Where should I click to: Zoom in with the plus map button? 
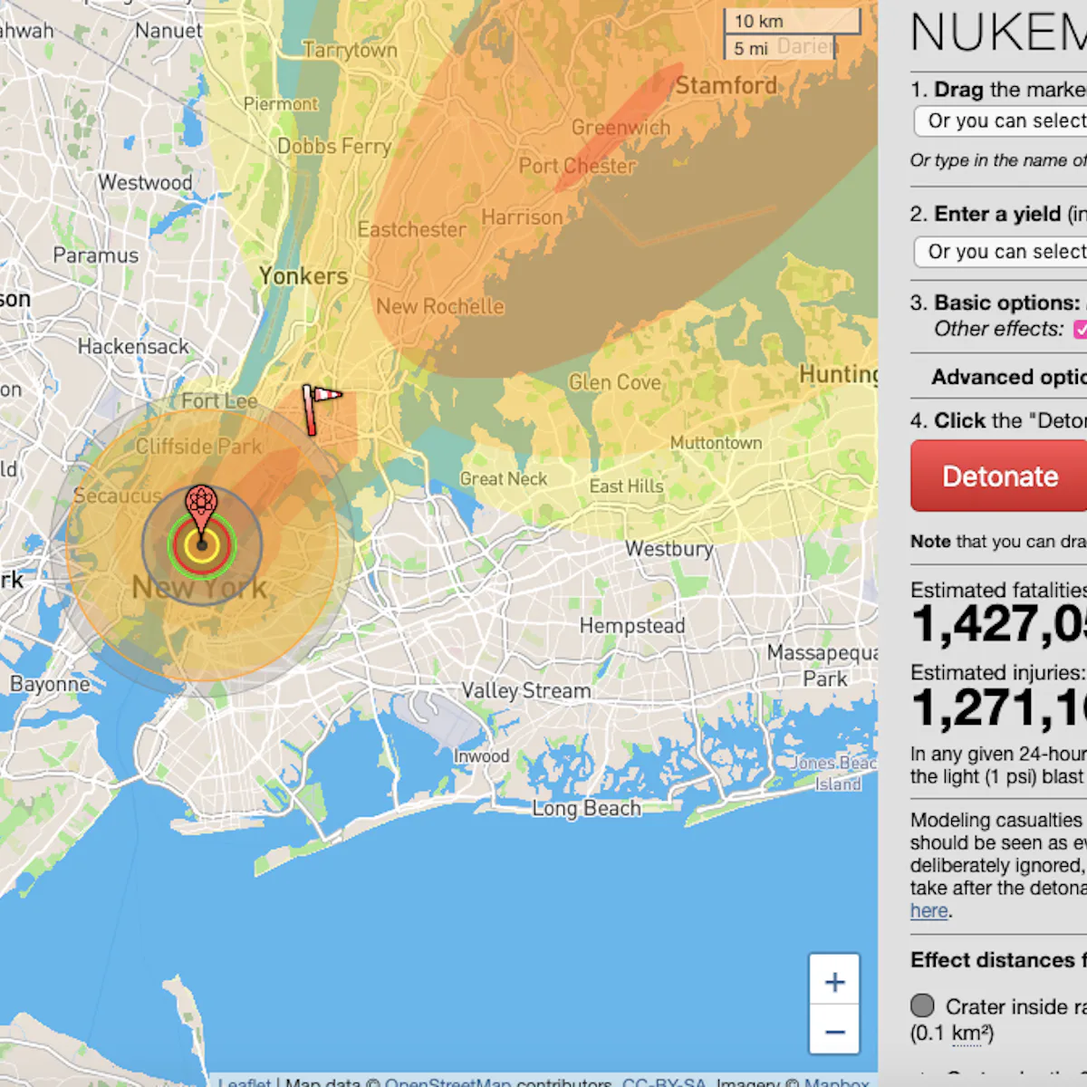834,981
